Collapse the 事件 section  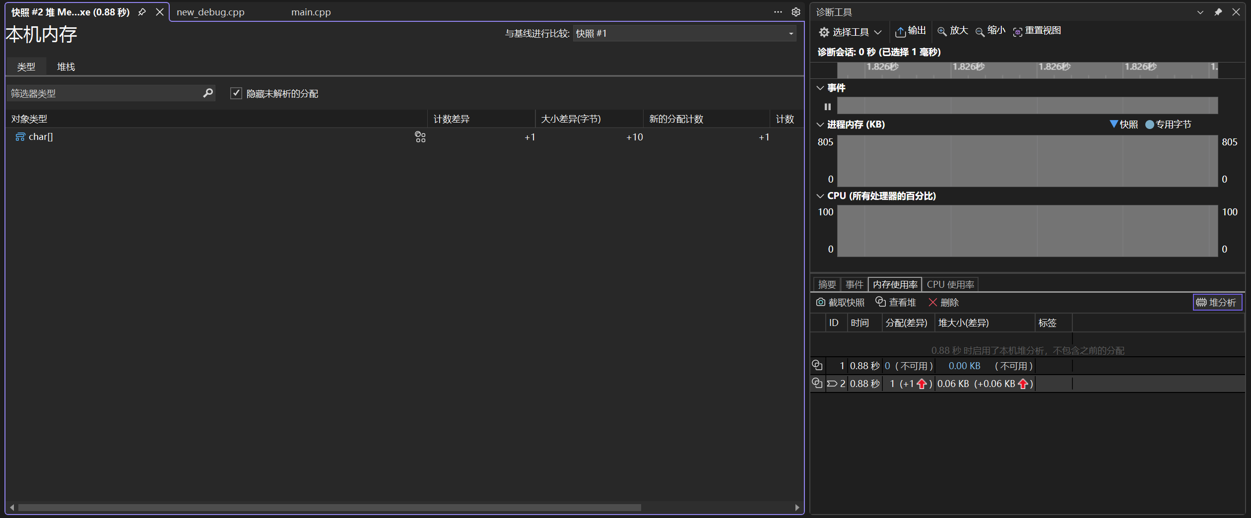pos(820,88)
